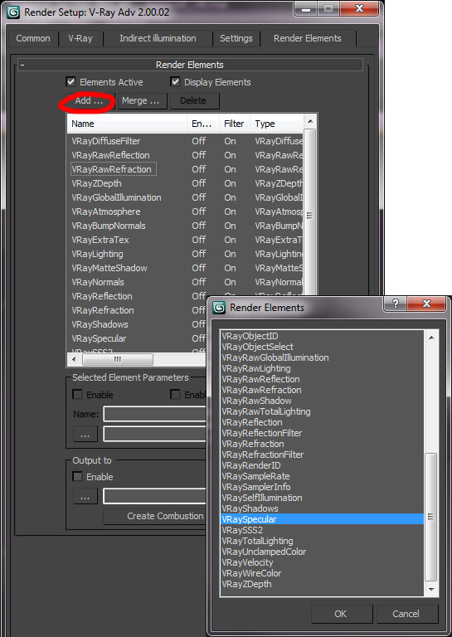Click Render Elements dialog scroll-down arrow
This screenshot has width=452, height=637.
[x=431, y=590]
